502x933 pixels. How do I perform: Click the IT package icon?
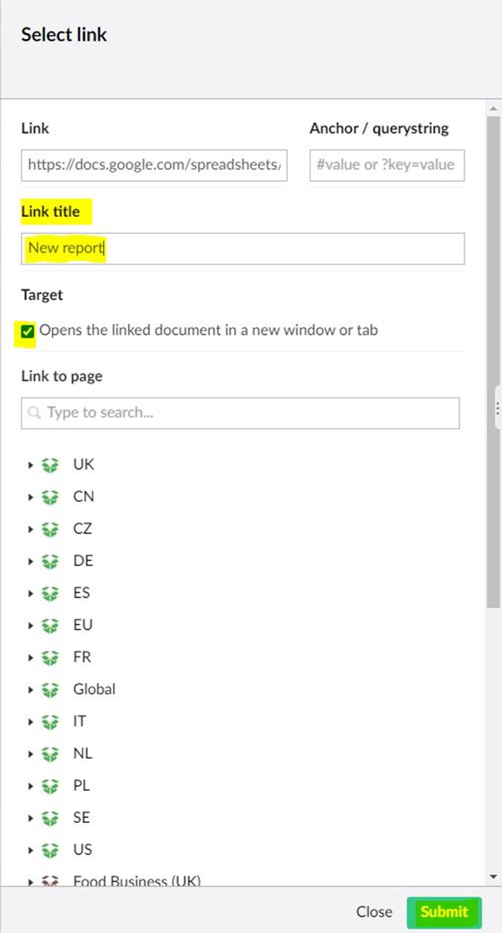[50, 721]
